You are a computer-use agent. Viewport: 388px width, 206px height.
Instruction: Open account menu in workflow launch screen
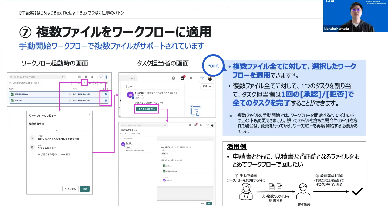coord(103,77)
